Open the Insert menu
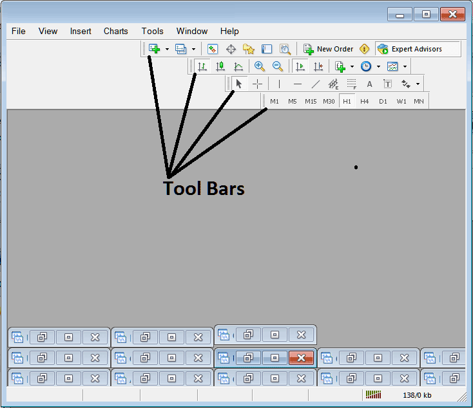The width and height of the screenshot is (473, 408). pyautogui.click(x=81, y=31)
